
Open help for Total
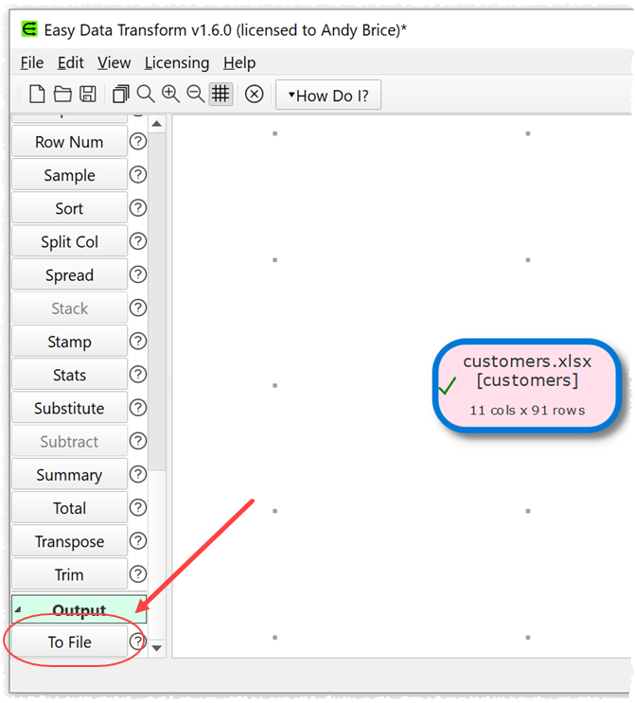click(x=138, y=507)
